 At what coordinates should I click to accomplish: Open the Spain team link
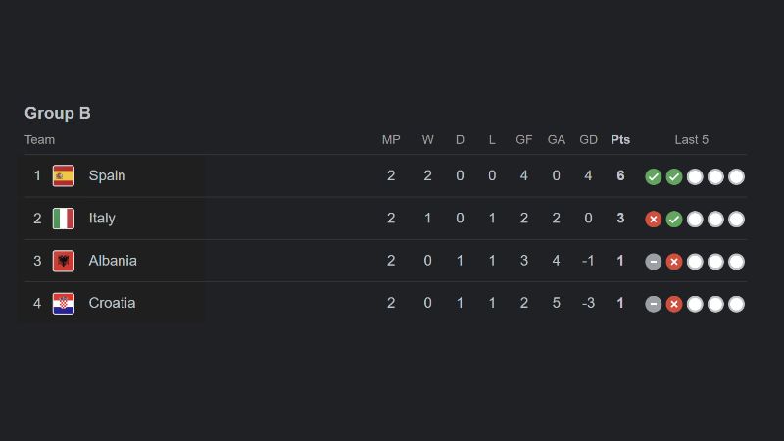click(x=107, y=175)
